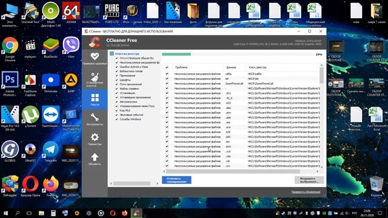Click left tree panel horizontal scrollbar
The image size is (388, 218).
point(132,183)
